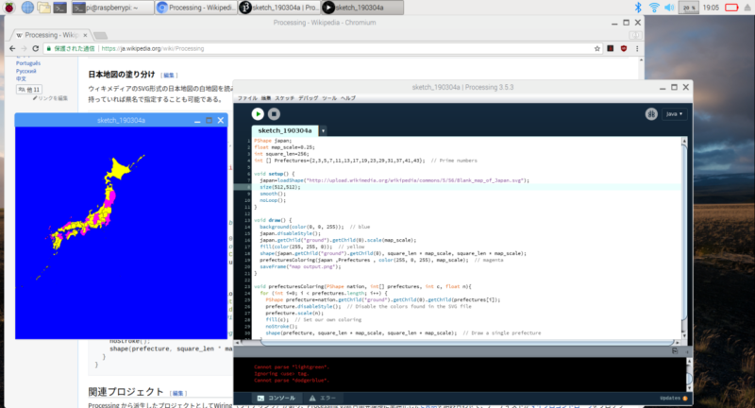Screen dimensions: 755x408
Task: Open a new tab in Chromium
Action: point(100,35)
